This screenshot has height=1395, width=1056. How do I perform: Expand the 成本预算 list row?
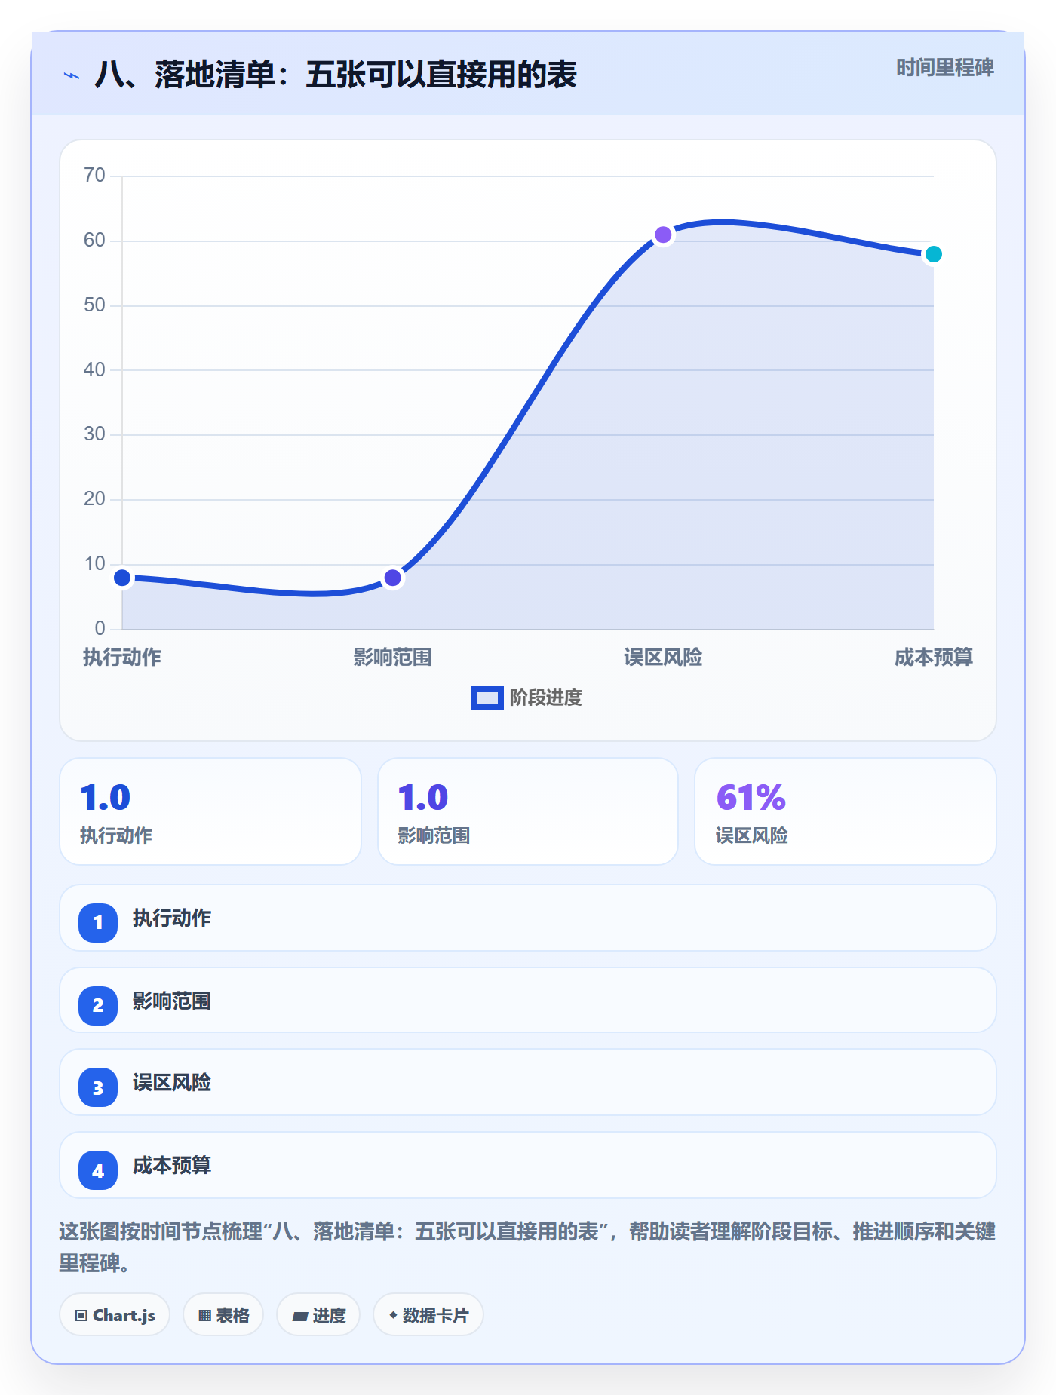click(x=528, y=1165)
